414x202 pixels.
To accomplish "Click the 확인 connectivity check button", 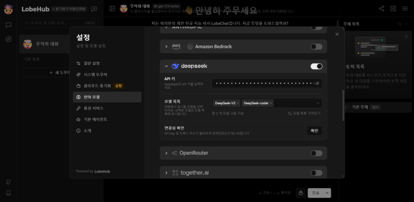I will 314,131.
